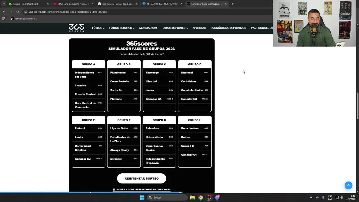
Task: Click the blue scroll-to-top arrow button
Action: click(348, 185)
